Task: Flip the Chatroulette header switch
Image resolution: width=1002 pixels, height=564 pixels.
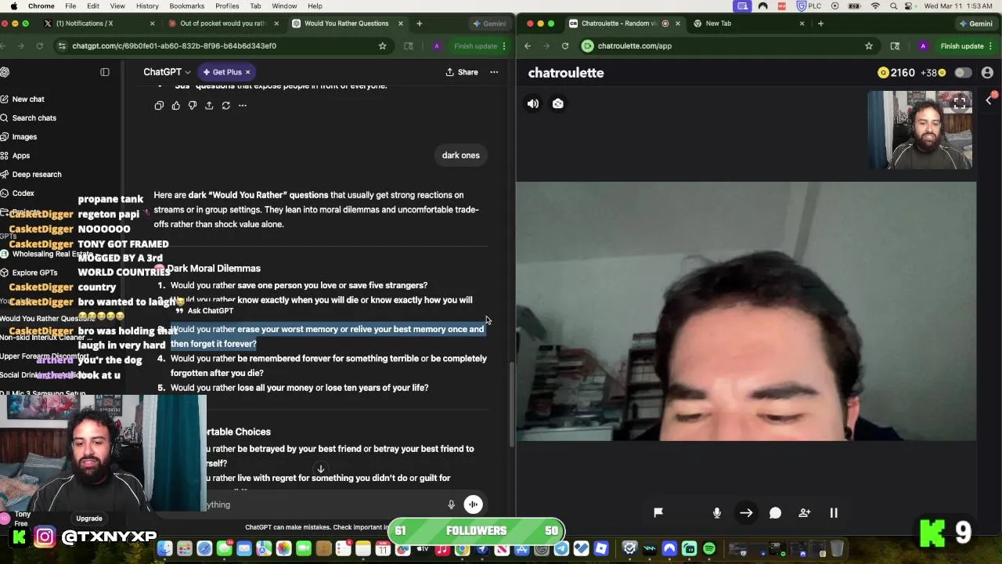Action: tap(962, 73)
